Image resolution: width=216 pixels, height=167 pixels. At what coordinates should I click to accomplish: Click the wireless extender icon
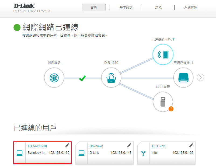pos(183,78)
